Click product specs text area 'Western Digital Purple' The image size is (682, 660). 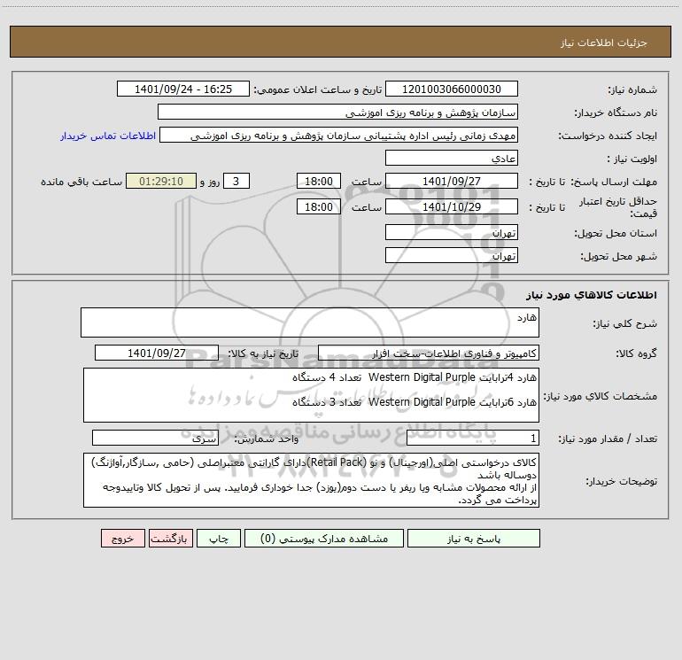(x=311, y=395)
